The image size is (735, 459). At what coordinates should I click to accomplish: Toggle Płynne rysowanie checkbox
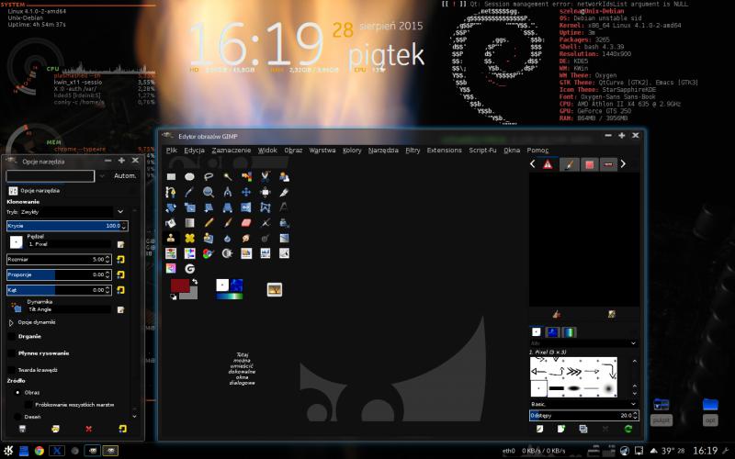click(12, 353)
